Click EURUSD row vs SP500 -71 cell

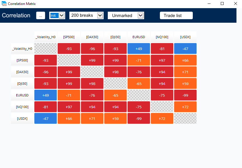pyautogui.click(x=69, y=95)
